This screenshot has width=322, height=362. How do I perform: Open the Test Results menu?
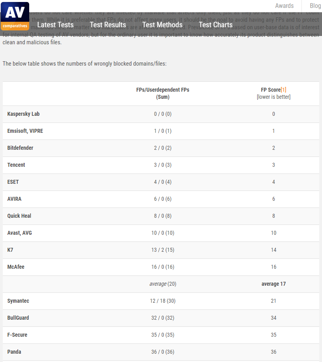click(108, 25)
